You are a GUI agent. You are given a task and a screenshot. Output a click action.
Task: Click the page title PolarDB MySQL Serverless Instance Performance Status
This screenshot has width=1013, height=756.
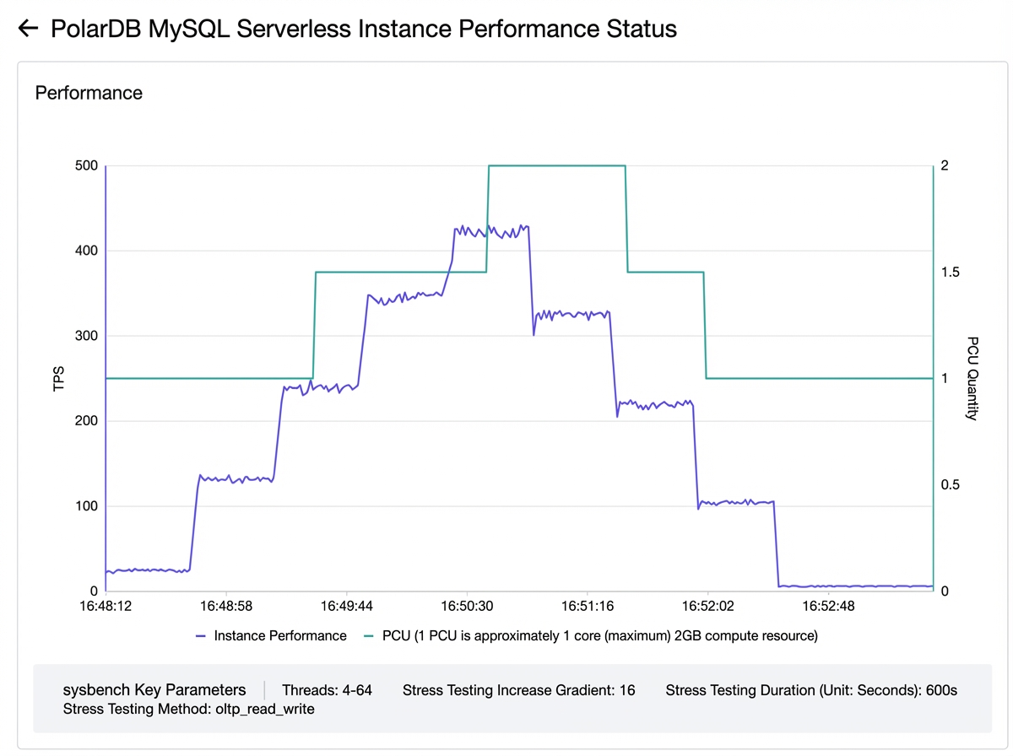364,29
